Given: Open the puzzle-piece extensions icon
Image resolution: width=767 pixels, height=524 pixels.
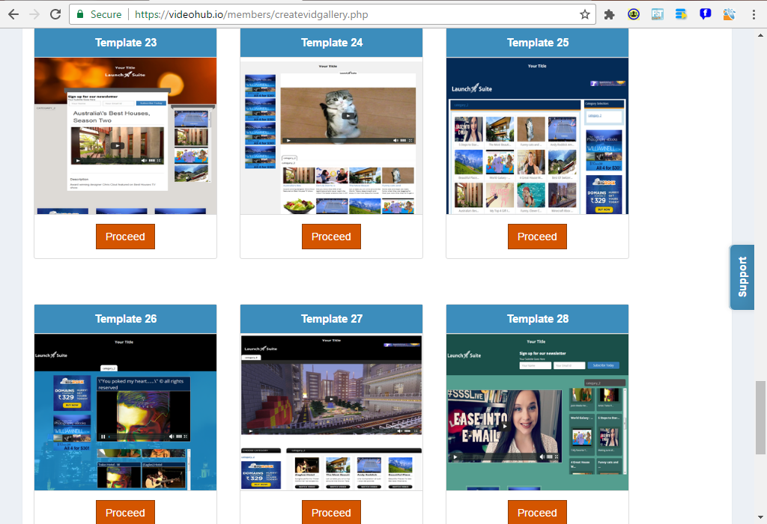Looking at the screenshot, I should click(x=610, y=13).
